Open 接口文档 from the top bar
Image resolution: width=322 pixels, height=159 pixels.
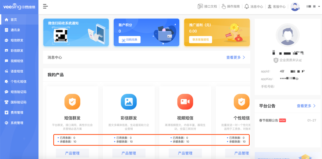coord(207,7)
